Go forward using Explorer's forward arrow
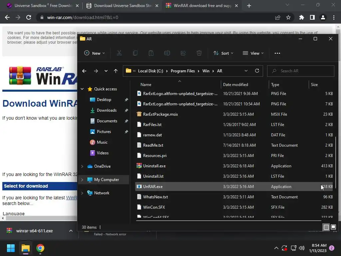 (96, 71)
